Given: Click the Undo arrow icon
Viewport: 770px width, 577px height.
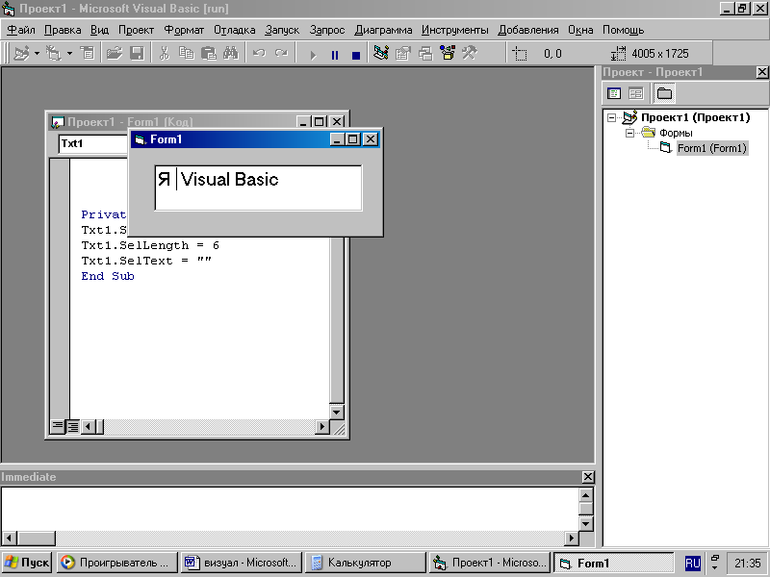Looking at the screenshot, I should point(259,53).
